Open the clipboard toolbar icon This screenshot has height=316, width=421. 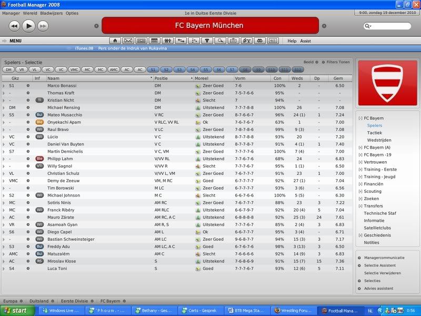point(233,41)
